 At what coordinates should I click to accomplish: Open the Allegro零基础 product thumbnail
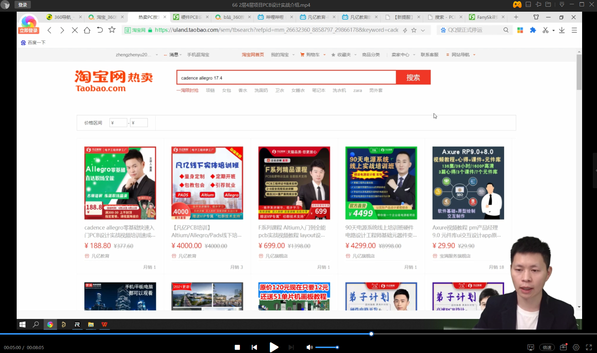120,183
